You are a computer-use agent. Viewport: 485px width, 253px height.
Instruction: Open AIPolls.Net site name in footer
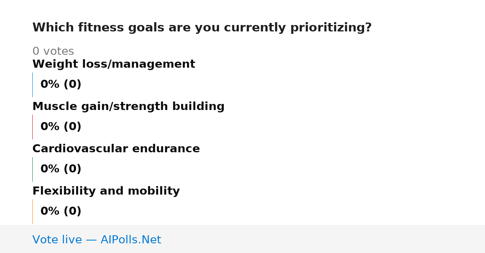coord(131,240)
